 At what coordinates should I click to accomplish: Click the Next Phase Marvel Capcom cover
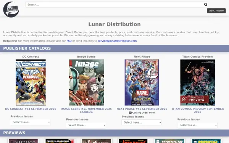coord(142,82)
